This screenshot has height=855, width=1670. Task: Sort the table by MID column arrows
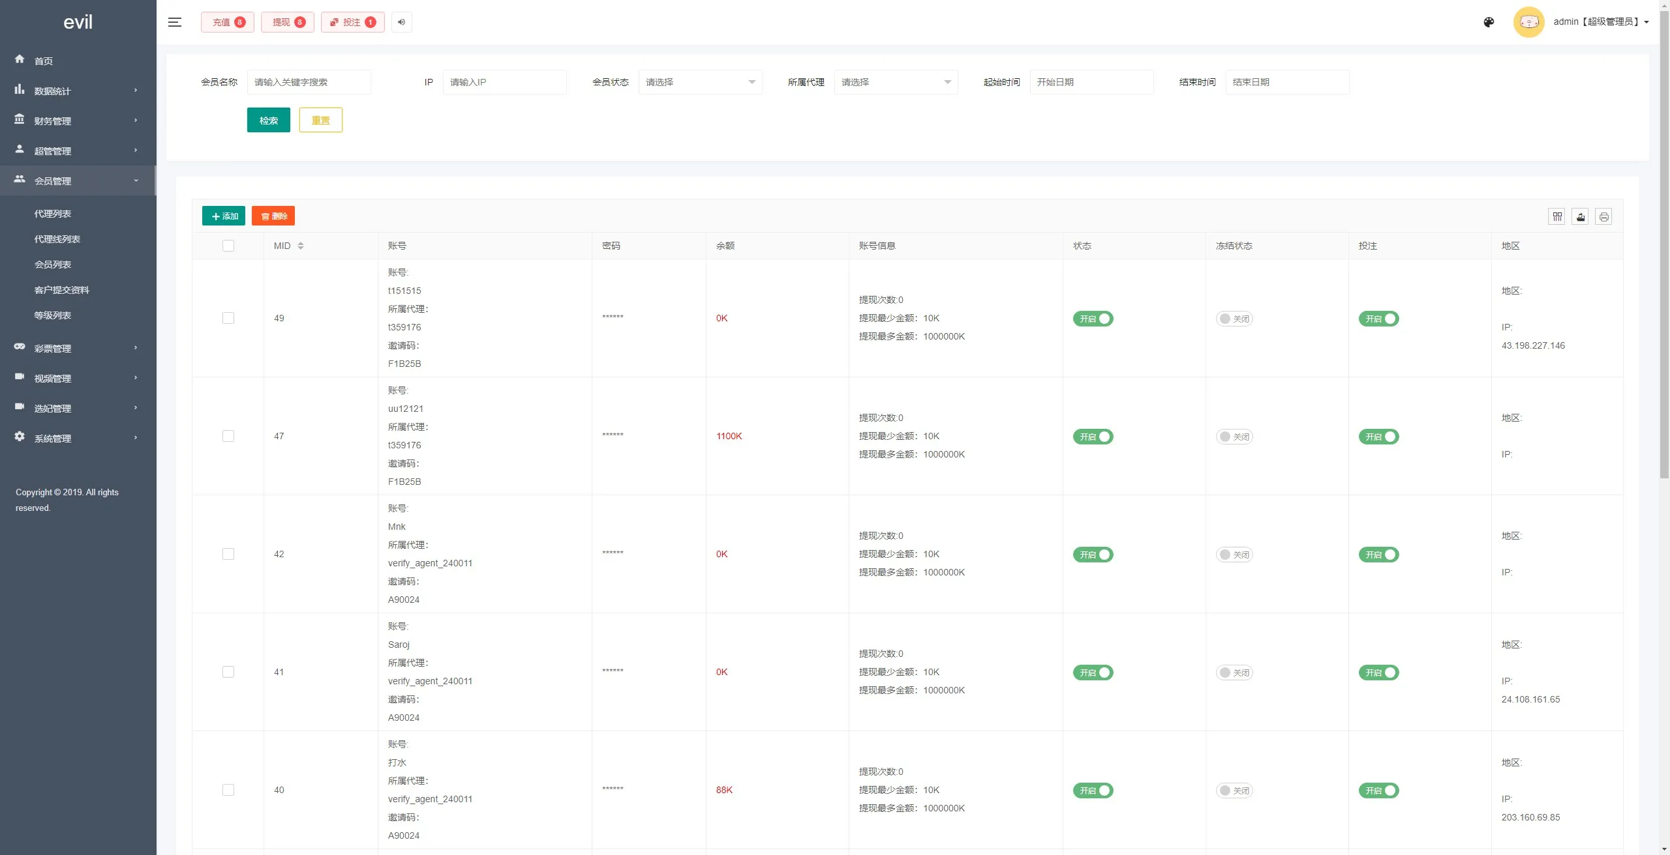tap(301, 246)
